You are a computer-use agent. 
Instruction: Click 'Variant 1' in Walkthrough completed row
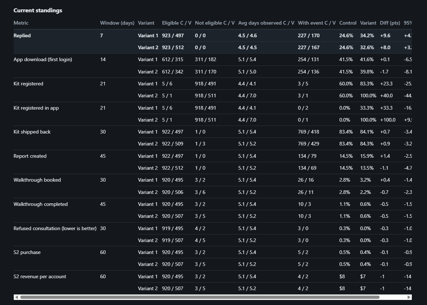148,204
